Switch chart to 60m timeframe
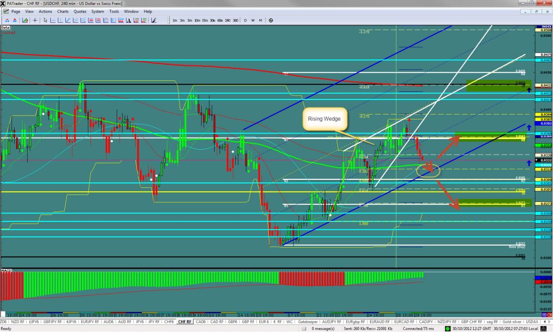 click(221, 20)
